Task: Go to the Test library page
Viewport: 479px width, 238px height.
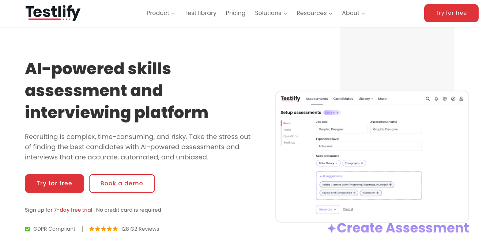Action: tap(200, 13)
